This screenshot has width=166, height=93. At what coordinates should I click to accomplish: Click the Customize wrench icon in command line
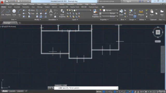[x=53, y=88]
